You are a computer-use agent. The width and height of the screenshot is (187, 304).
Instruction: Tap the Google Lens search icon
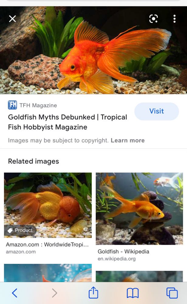(x=154, y=19)
